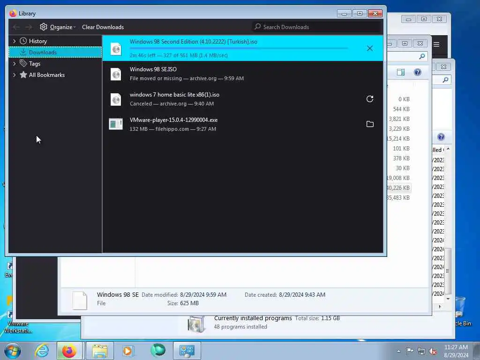Click the muted volume tray icon
The width and height of the screenshot is (480, 360).
(x=433, y=352)
